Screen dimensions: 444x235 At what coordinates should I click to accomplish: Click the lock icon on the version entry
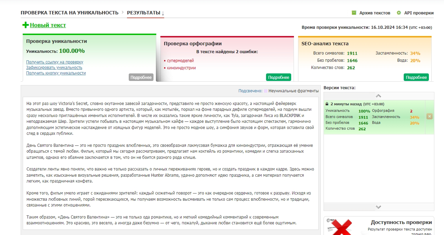(x=327, y=104)
